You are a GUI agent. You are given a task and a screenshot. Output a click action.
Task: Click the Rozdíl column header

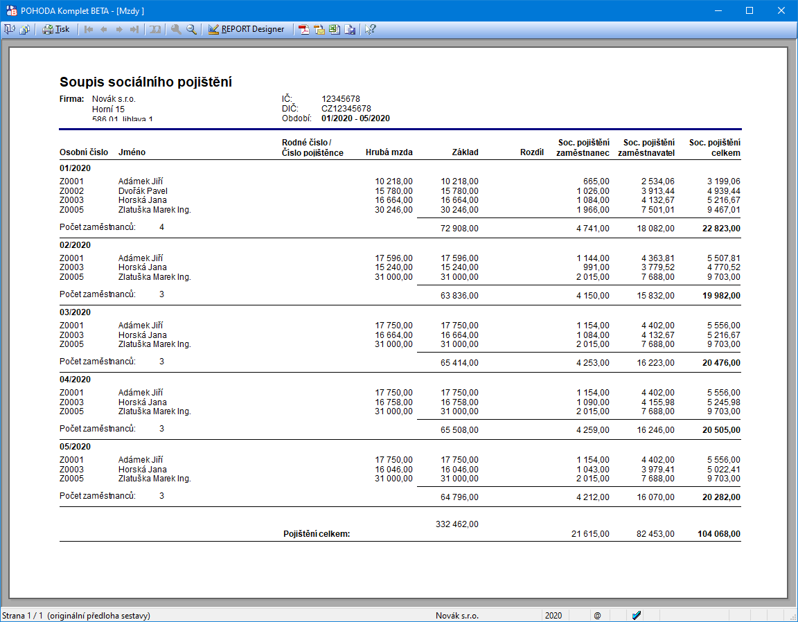pyautogui.click(x=532, y=152)
